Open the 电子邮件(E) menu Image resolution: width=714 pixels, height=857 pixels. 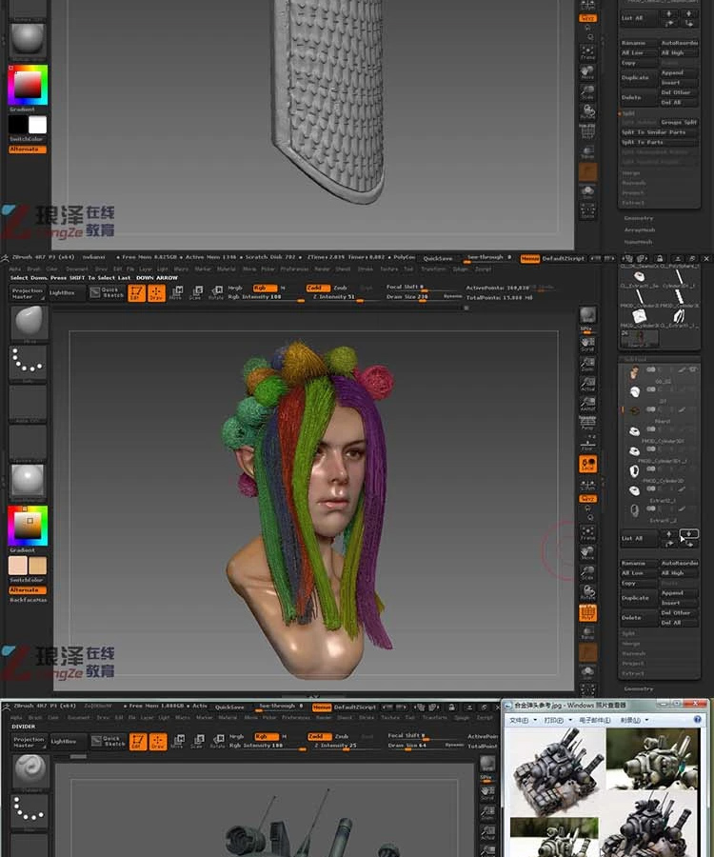click(x=595, y=721)
